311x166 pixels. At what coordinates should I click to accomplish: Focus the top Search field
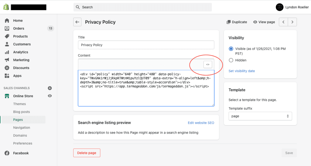(143, 7)
